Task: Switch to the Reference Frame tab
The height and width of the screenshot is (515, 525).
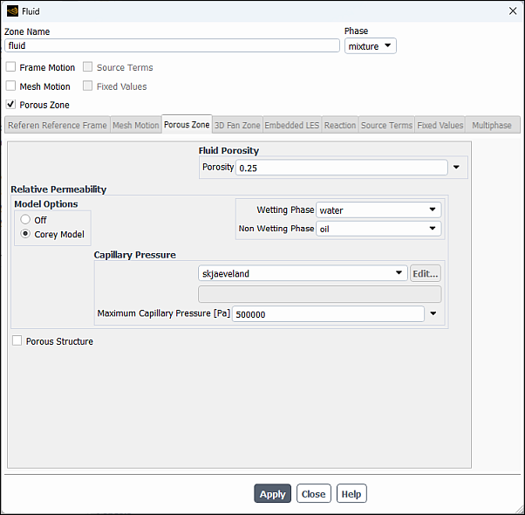Action: (58, 126)
